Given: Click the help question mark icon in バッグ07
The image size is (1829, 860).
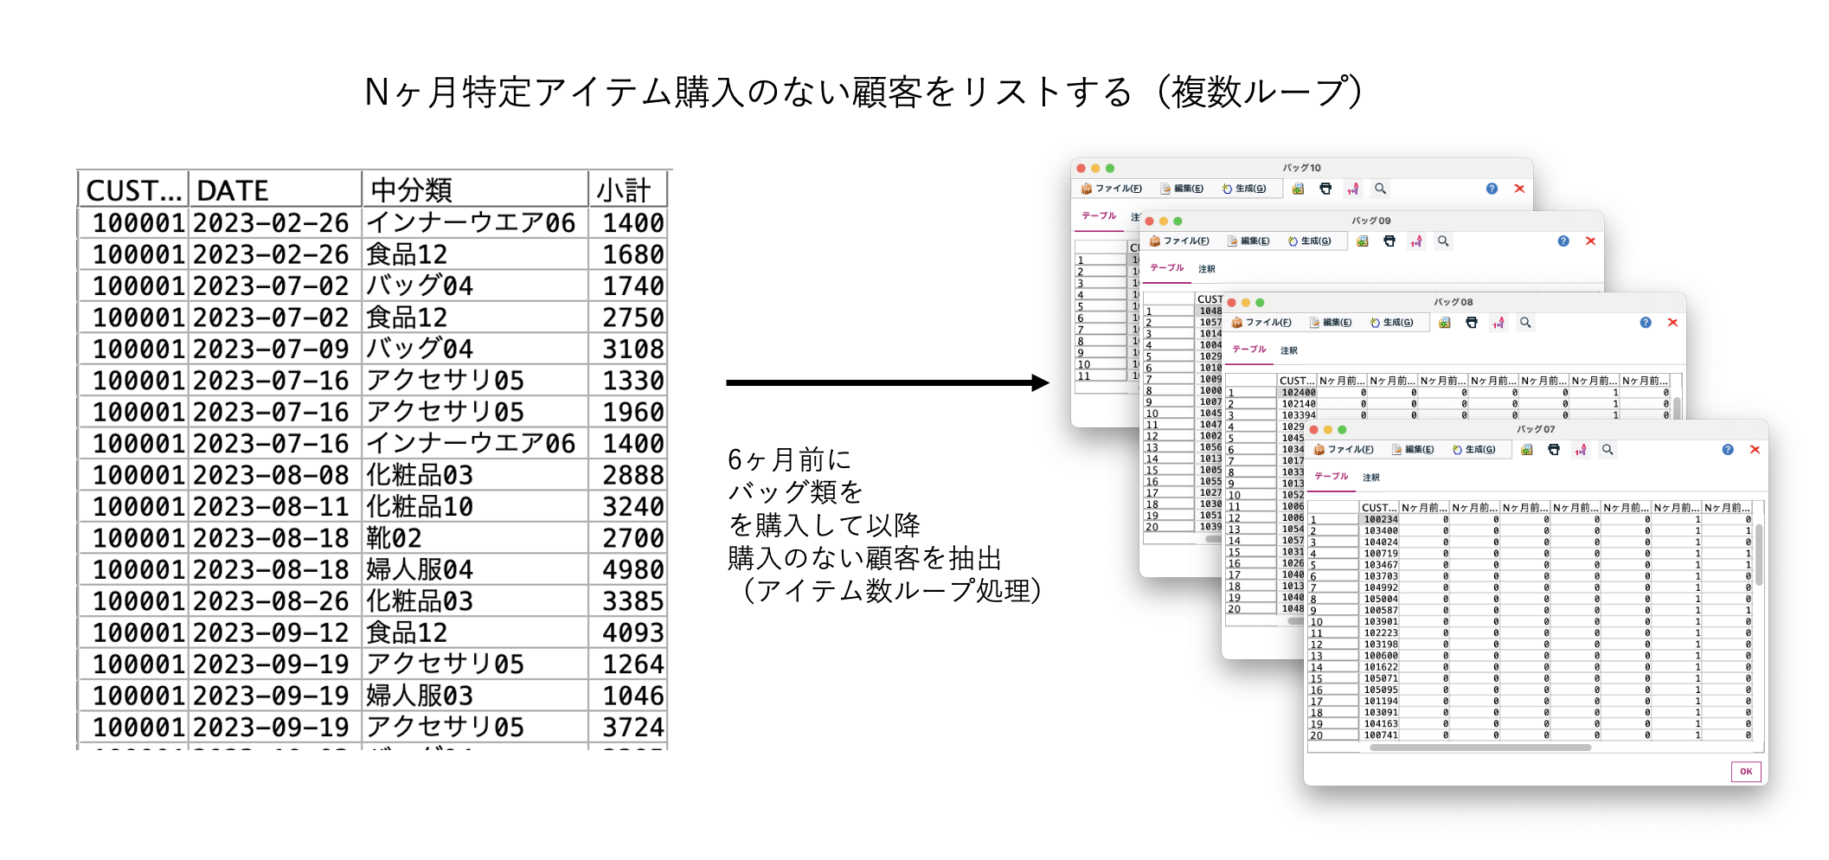Looking at the screenshot, I should click(x=1728, y=450).
